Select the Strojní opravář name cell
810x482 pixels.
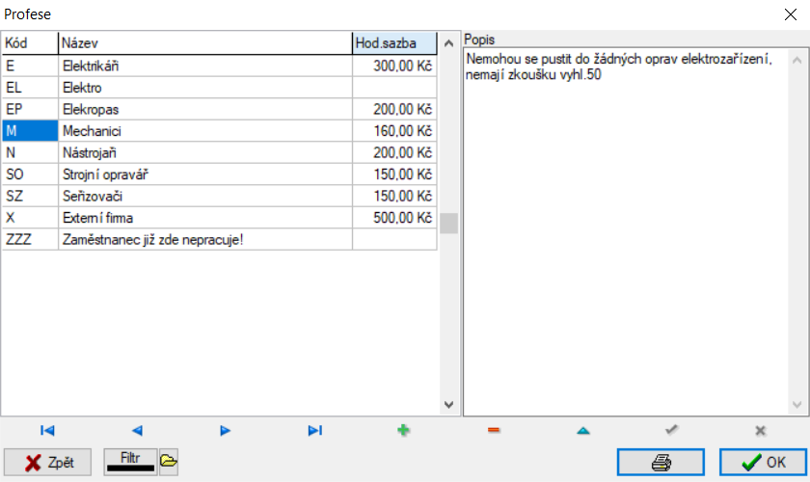205,174
